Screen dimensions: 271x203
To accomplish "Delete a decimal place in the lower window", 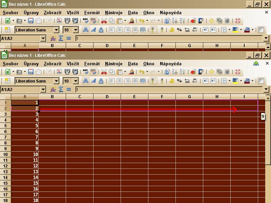I will pos(195,81).
